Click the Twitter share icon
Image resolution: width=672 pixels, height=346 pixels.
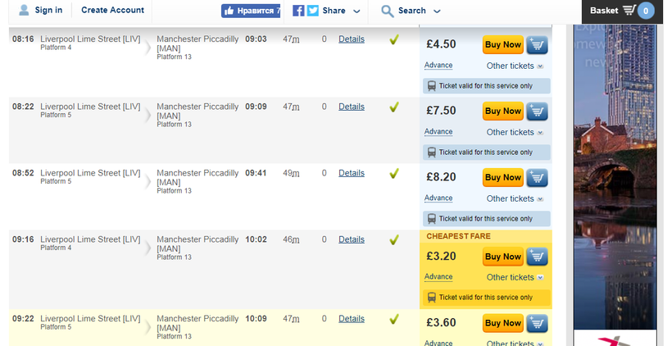coord(312,11)
